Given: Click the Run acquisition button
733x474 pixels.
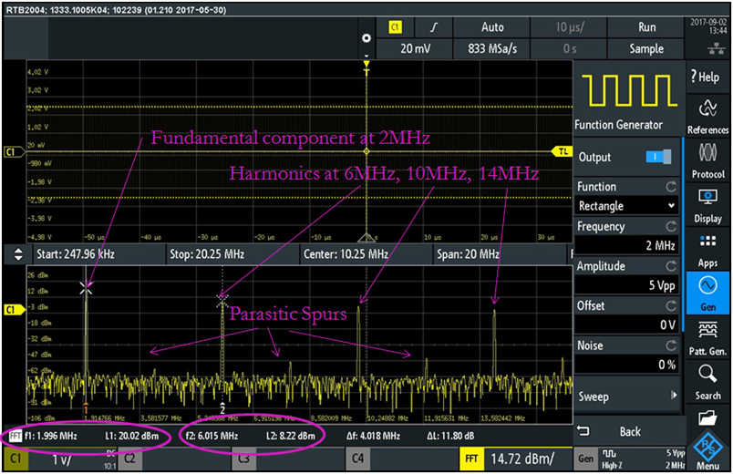Looking at the screenshot, I should (645, 27).
